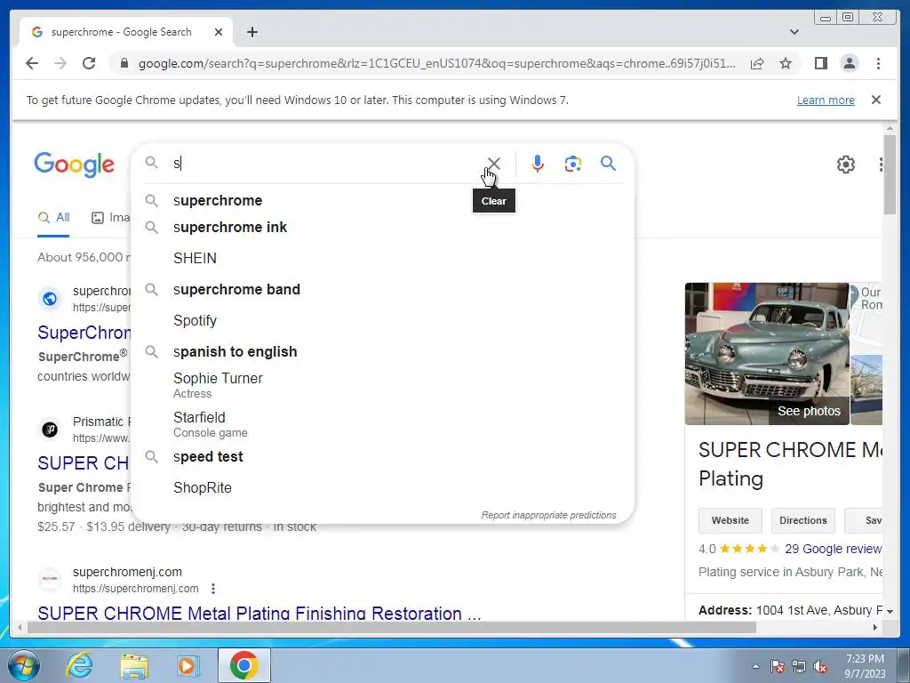Share this page icon in address bar
This screenshot has height=683, width=910.
click(x=757, y=63)
